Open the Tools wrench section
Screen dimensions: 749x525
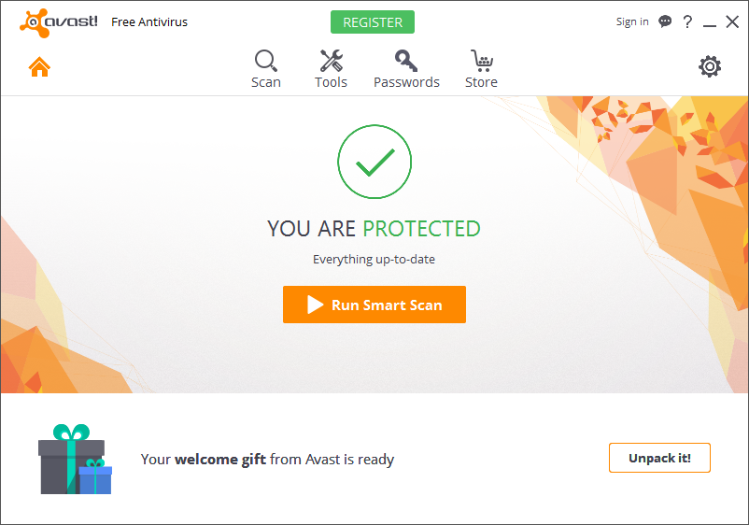(x=331, y=69)
